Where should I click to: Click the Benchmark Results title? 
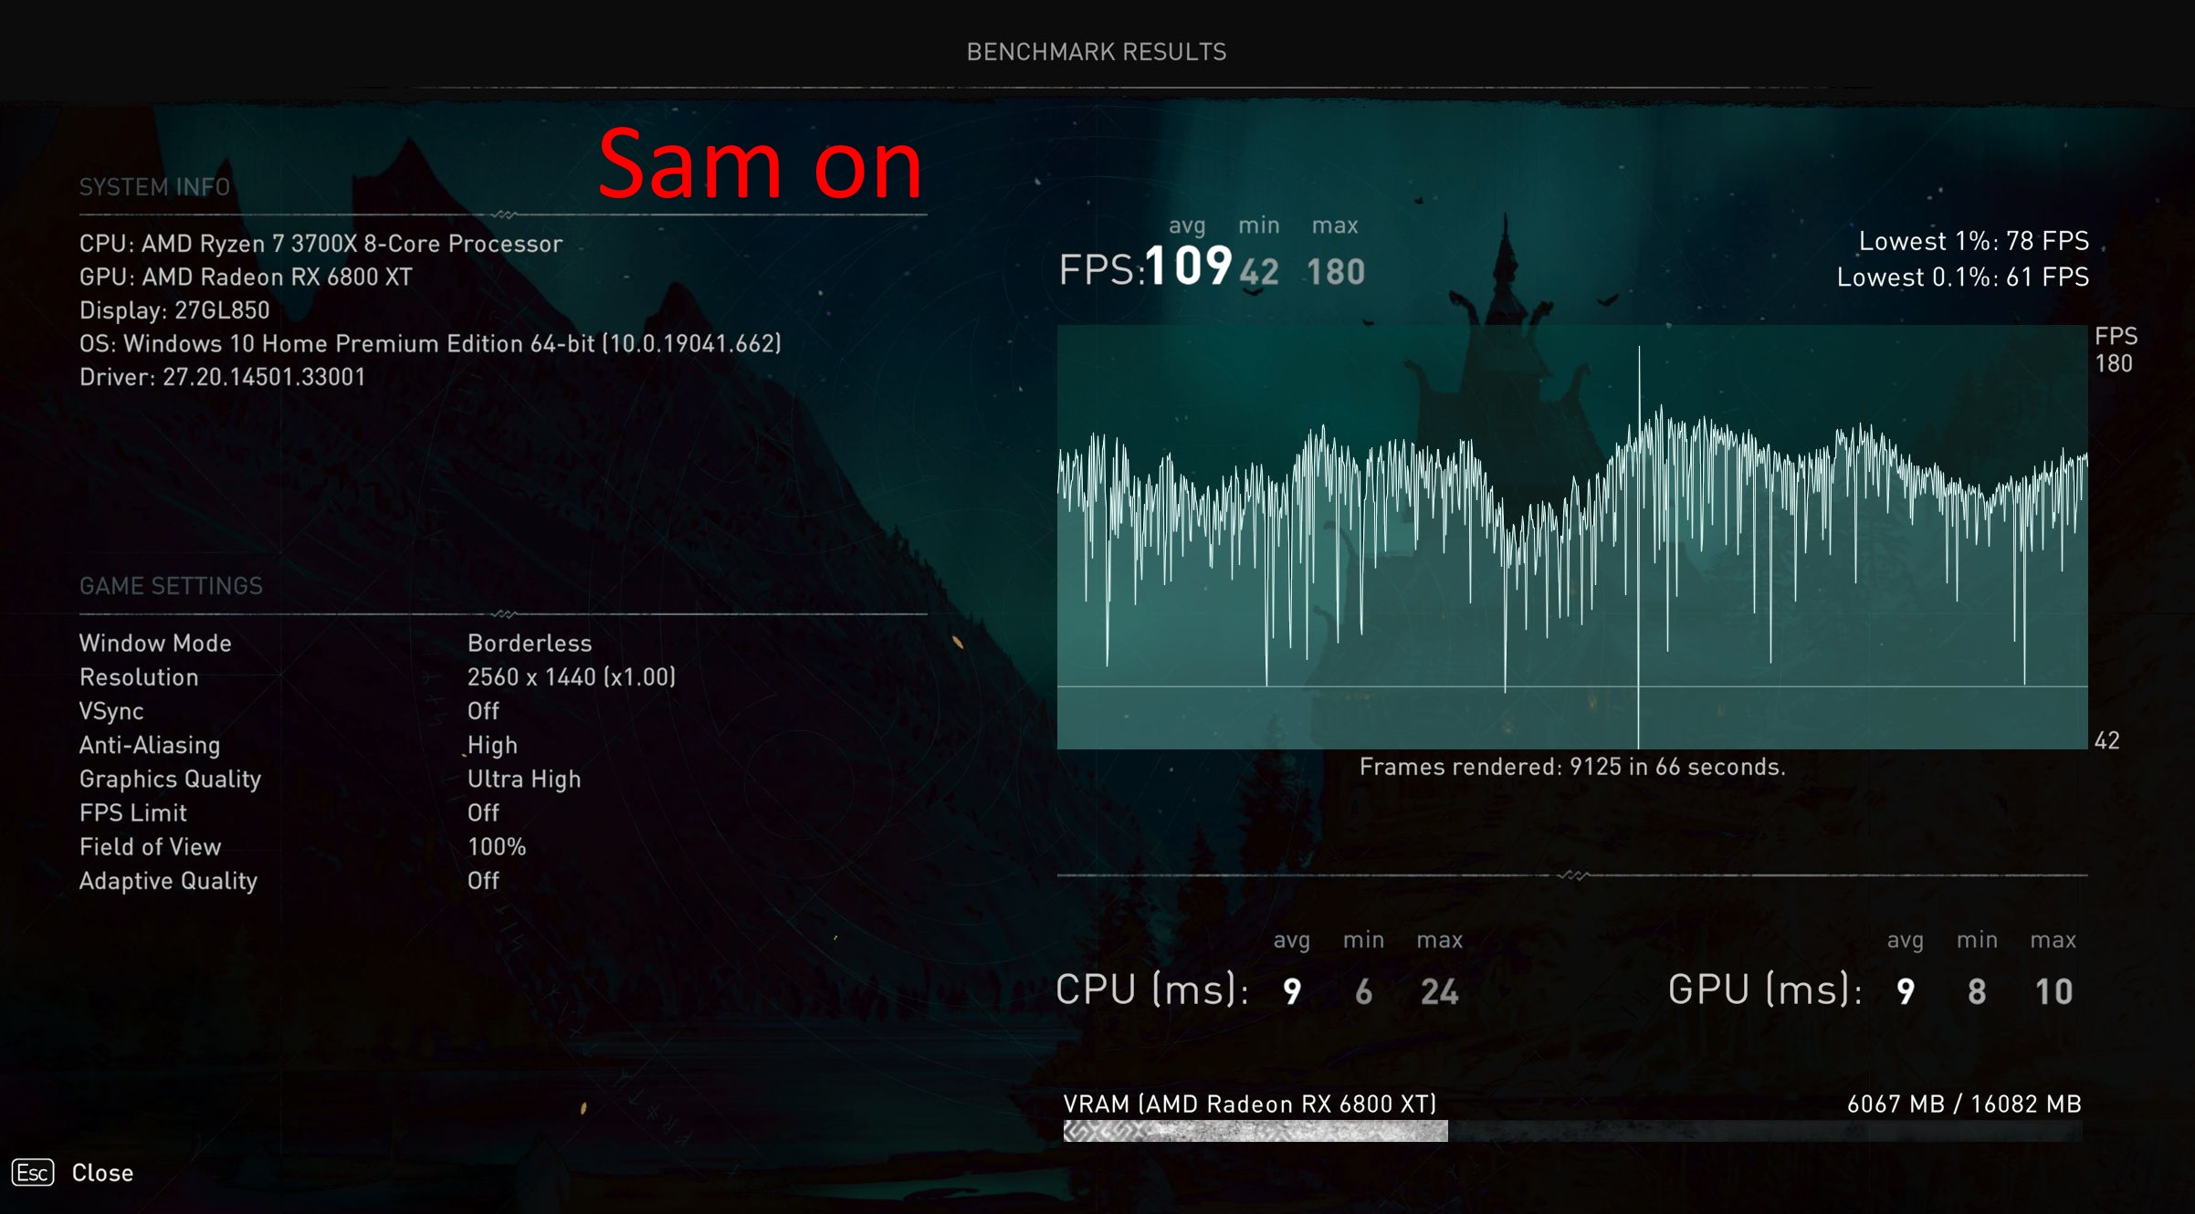click(1097, 52)
